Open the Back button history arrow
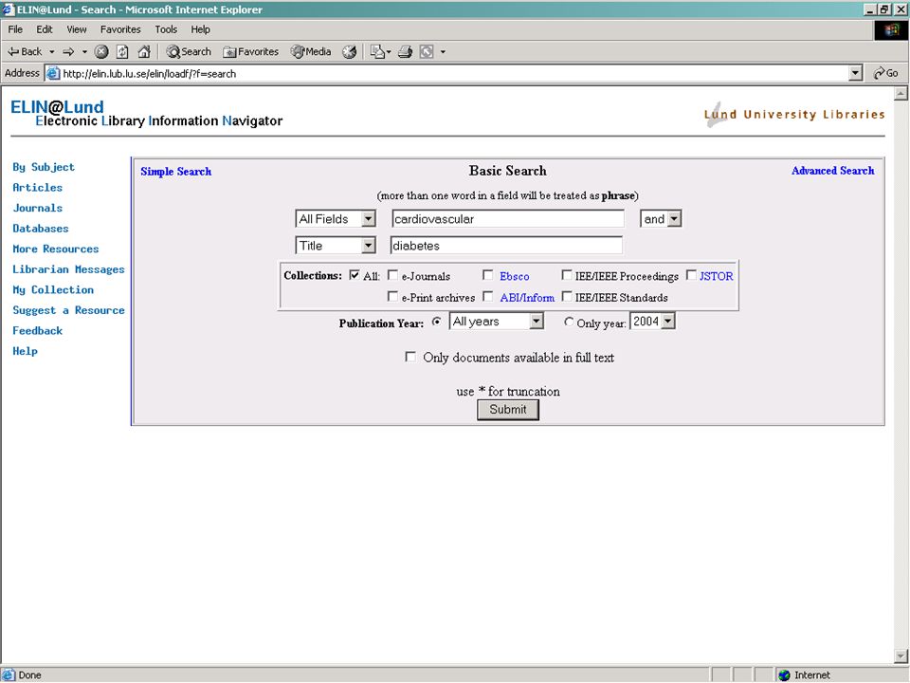 point(51,51)
